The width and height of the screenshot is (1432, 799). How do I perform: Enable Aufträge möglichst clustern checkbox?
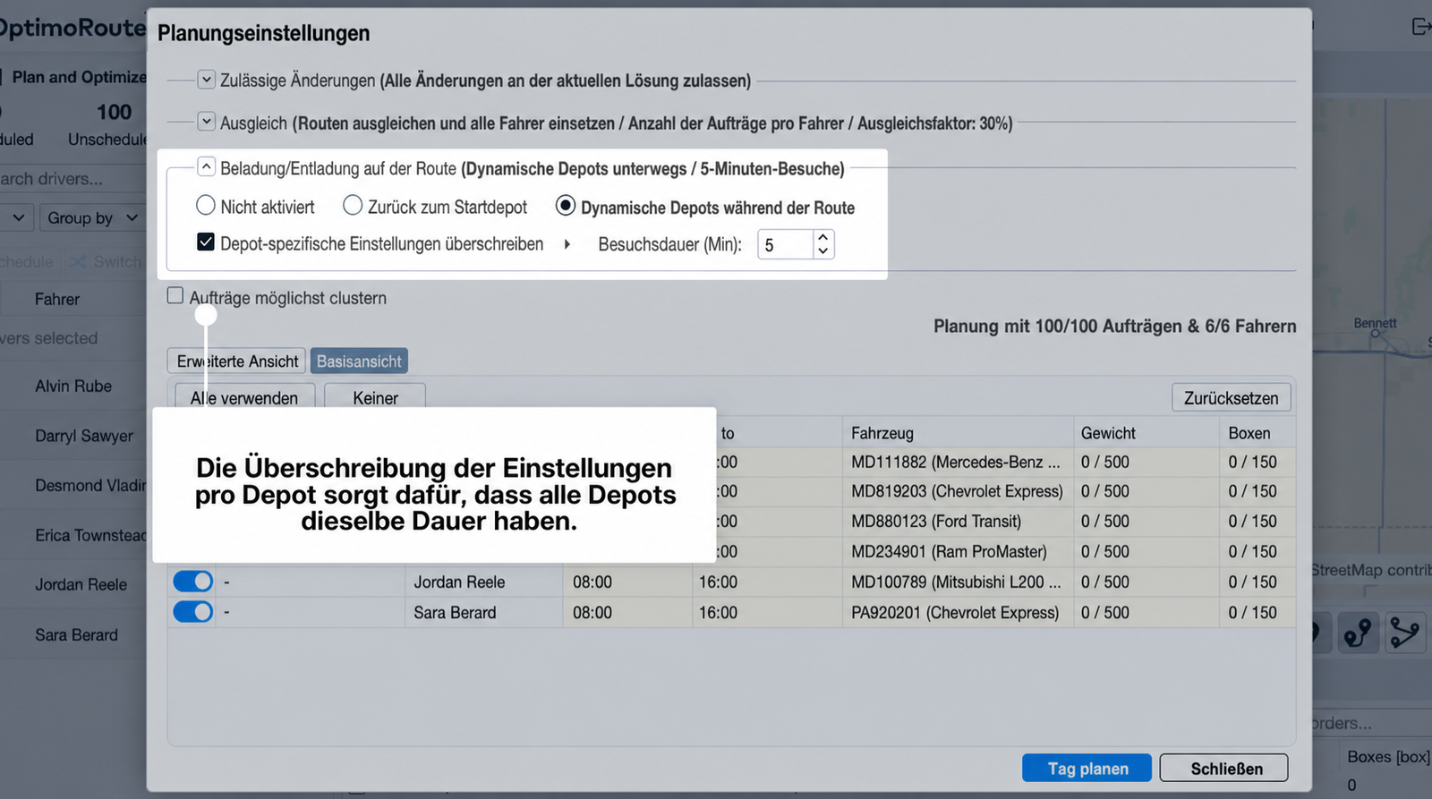[175, 296]
